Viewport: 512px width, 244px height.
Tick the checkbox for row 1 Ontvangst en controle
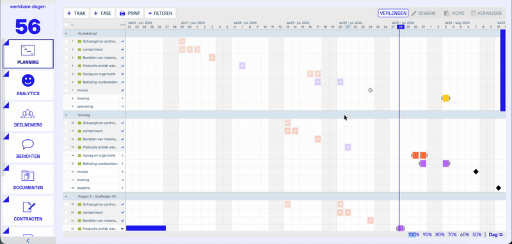coord(67,42)
